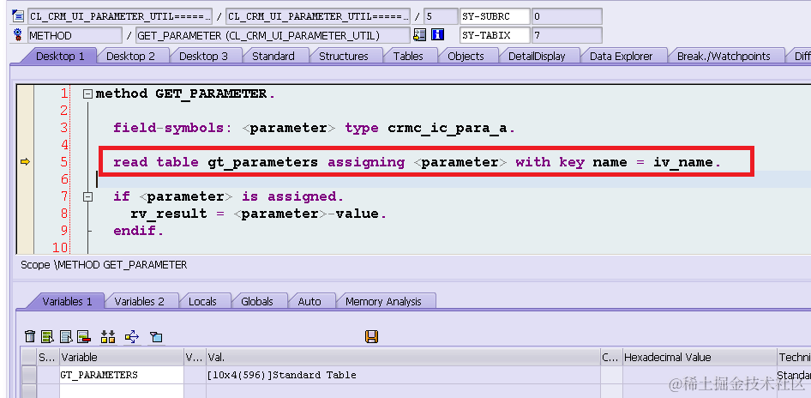
Task: Click the METHOD event type field
Action: point(75,35)
